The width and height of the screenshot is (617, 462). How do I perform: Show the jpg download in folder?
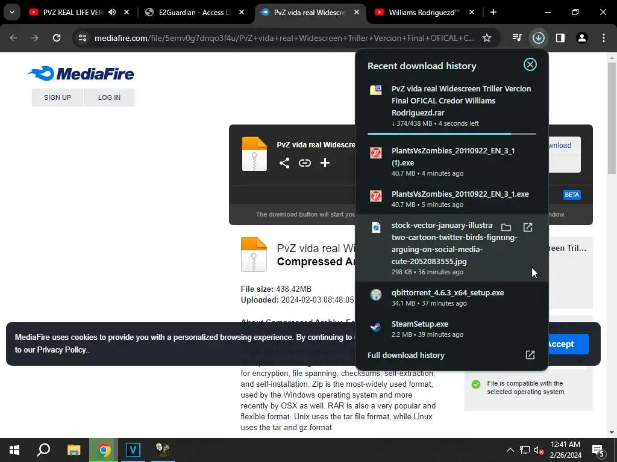click(x=506, y=227)
